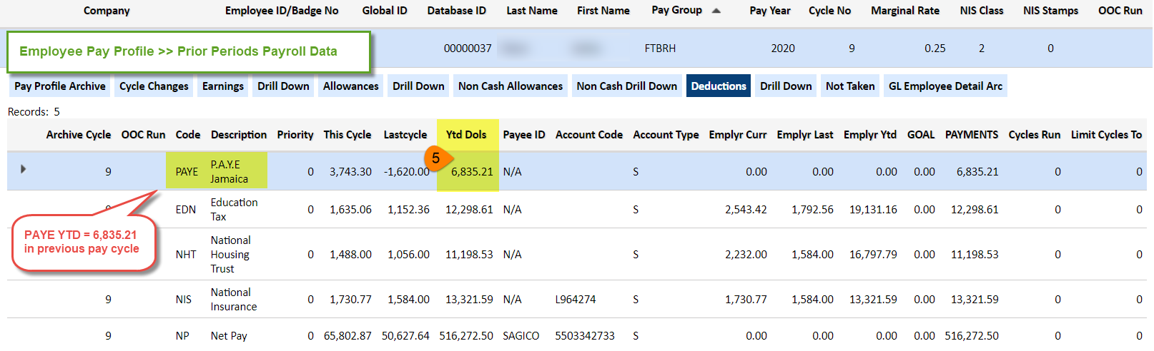Image resolution: width=1154 pixels, height=351 pixels.
Task: Click the Code column header in deductions
Action: point(188,135)
